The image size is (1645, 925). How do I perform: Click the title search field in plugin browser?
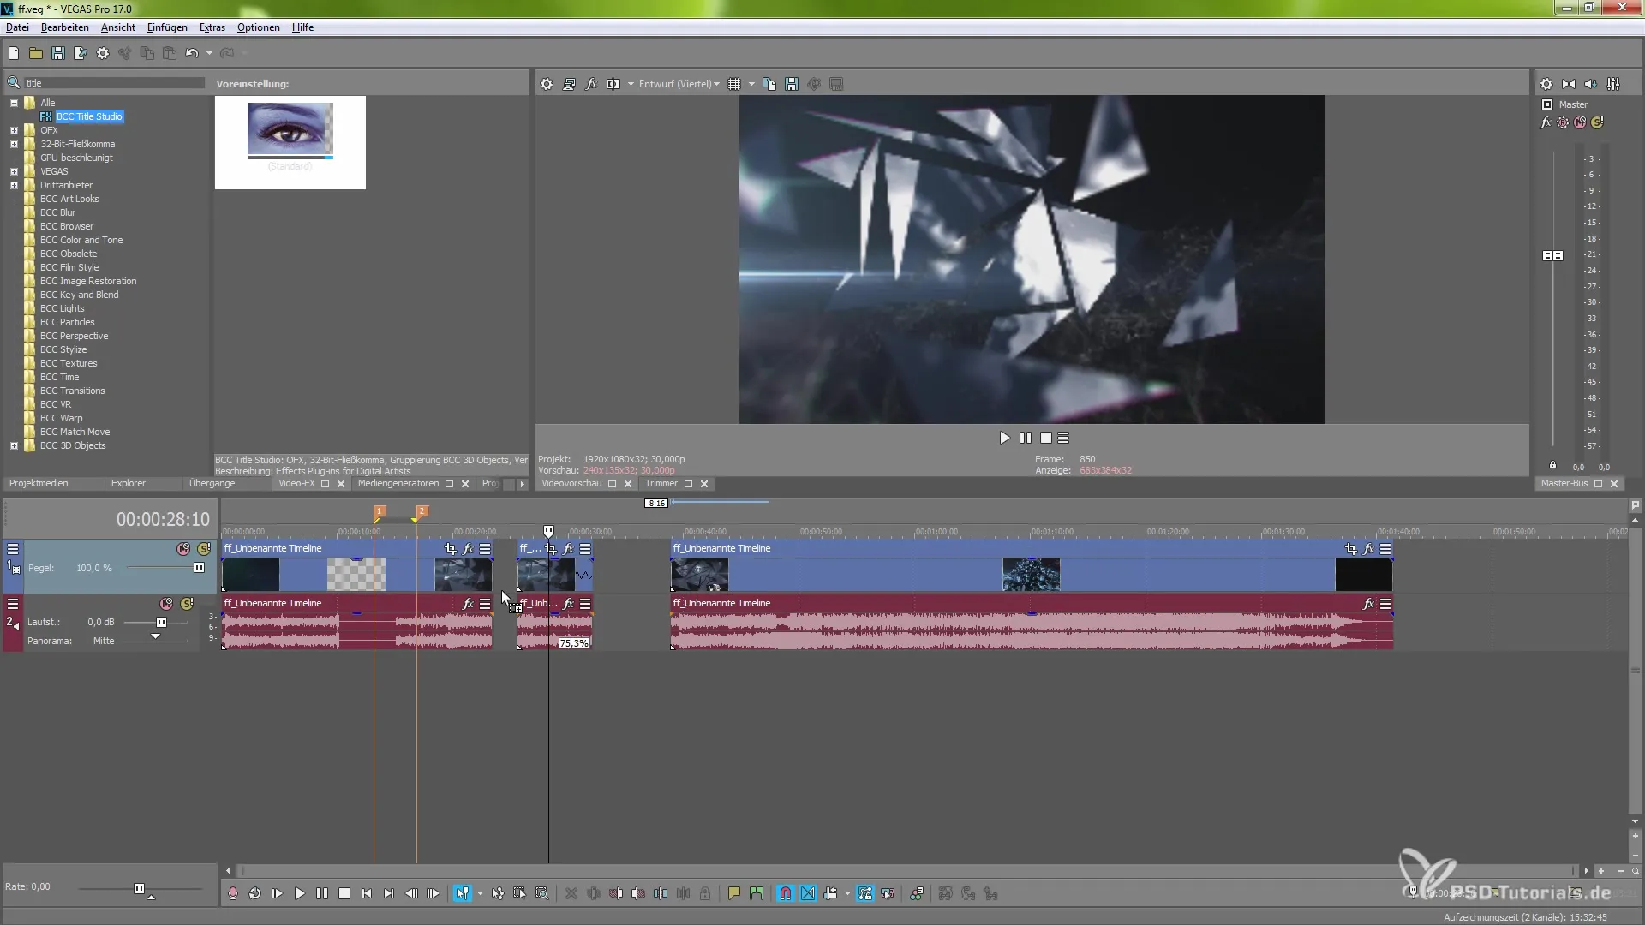coord(113,83)
